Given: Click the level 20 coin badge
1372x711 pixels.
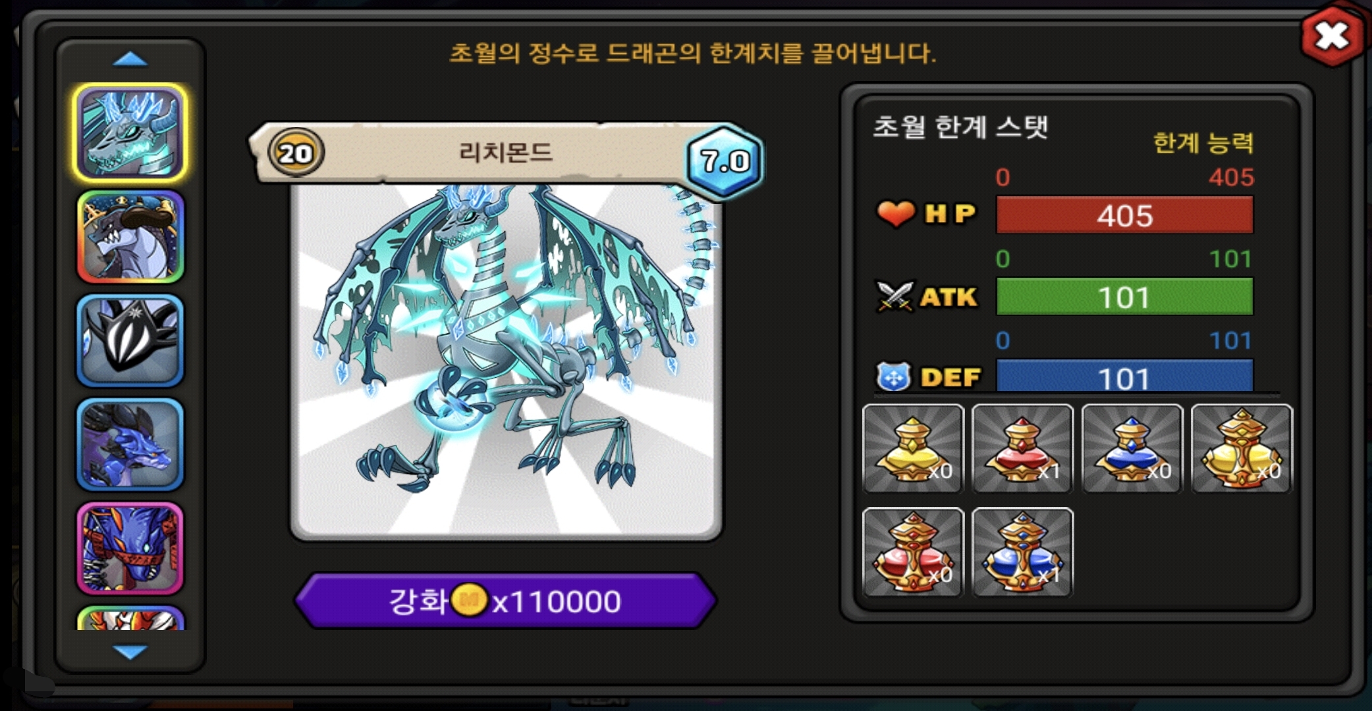Looking at the screenshot, I should pos(296,153).
